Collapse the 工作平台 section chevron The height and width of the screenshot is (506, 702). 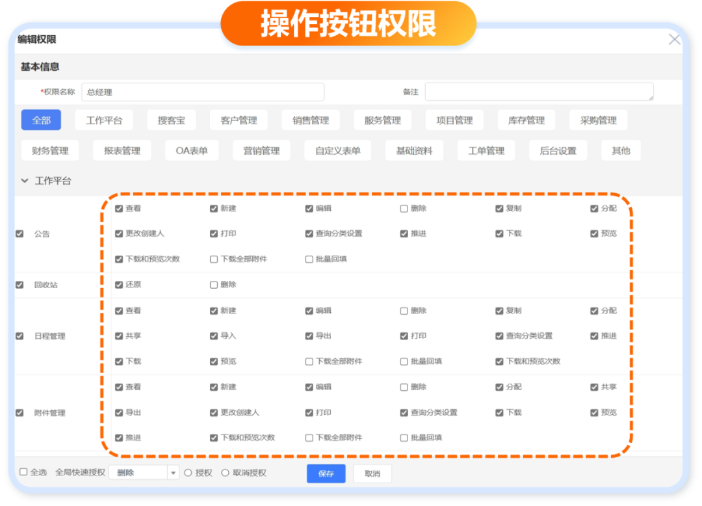(25, 181)
